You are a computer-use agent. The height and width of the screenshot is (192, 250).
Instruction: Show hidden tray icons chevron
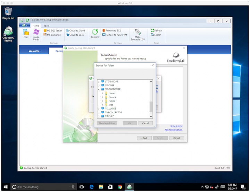[202, 187]
